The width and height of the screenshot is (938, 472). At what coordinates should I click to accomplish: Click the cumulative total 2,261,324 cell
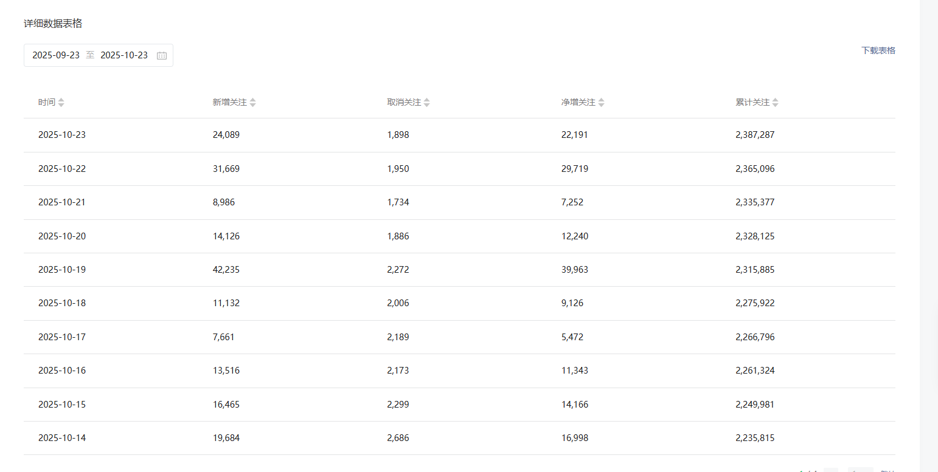[755, 371]
